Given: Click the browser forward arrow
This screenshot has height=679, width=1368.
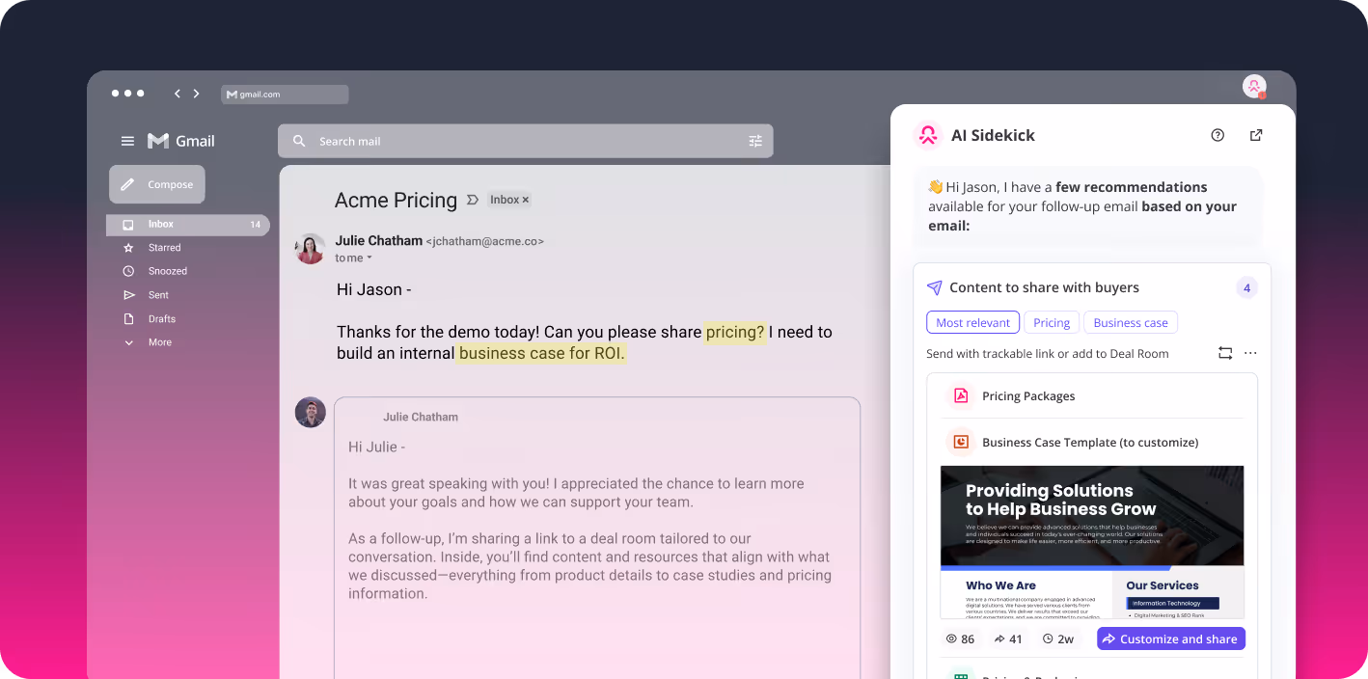Looking at the screenshot, I should point(196,94).
